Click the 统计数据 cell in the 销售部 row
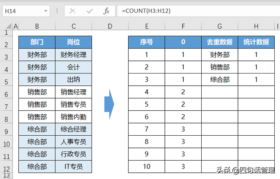280x179 pixels. click(256, 67)
